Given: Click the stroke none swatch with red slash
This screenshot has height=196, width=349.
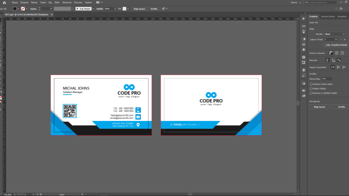Looking at the screenshot, I should 23,8.
